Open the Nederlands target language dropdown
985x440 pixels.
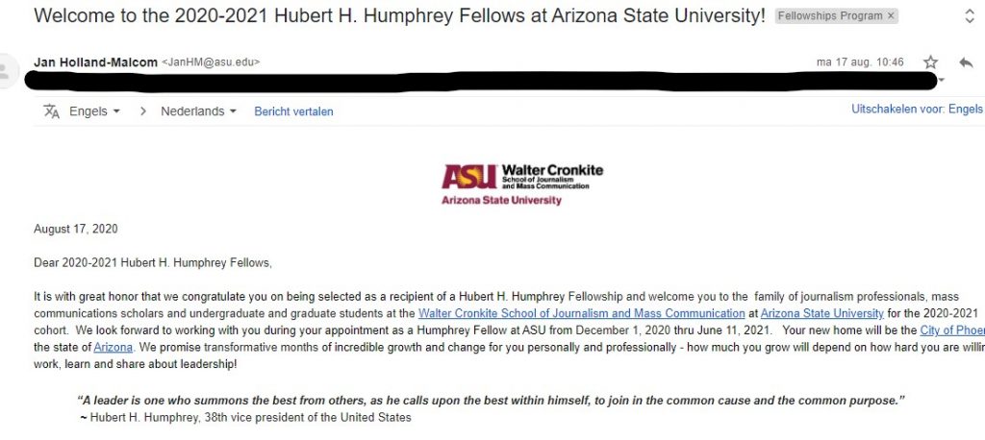click(x=198, y=111)
